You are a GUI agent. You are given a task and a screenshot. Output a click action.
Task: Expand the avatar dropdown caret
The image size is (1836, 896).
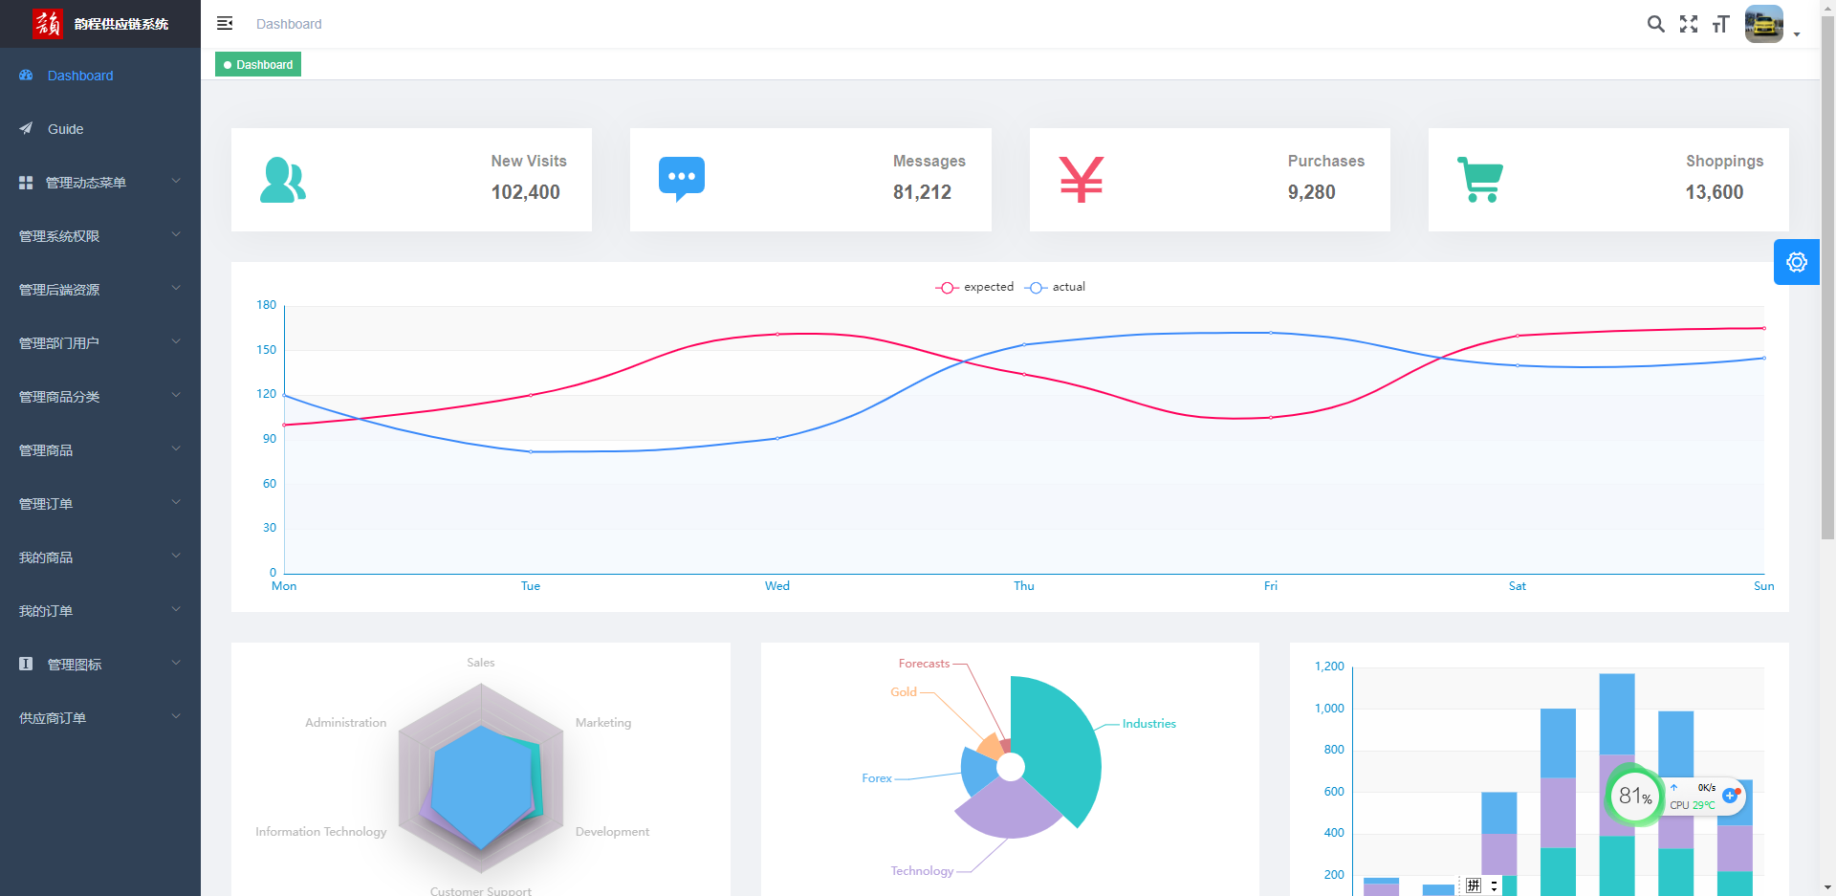tap(1797, 34)
